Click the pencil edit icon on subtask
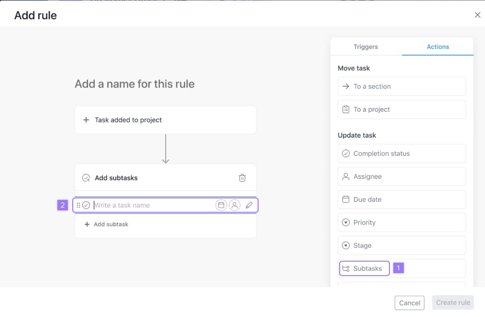Screen dimensions: 485x317 click(249, 205)
